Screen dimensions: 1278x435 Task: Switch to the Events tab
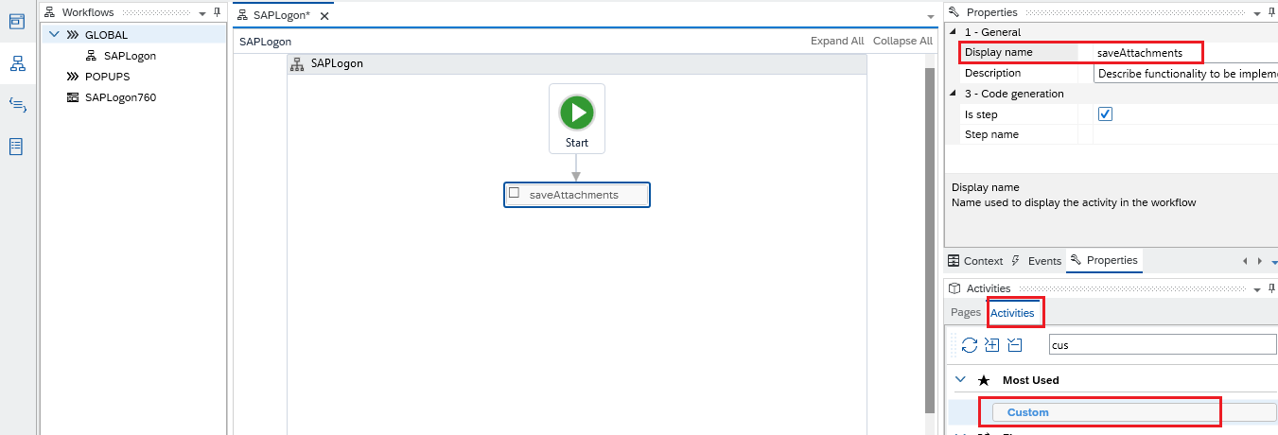[x=1037, y=261]
